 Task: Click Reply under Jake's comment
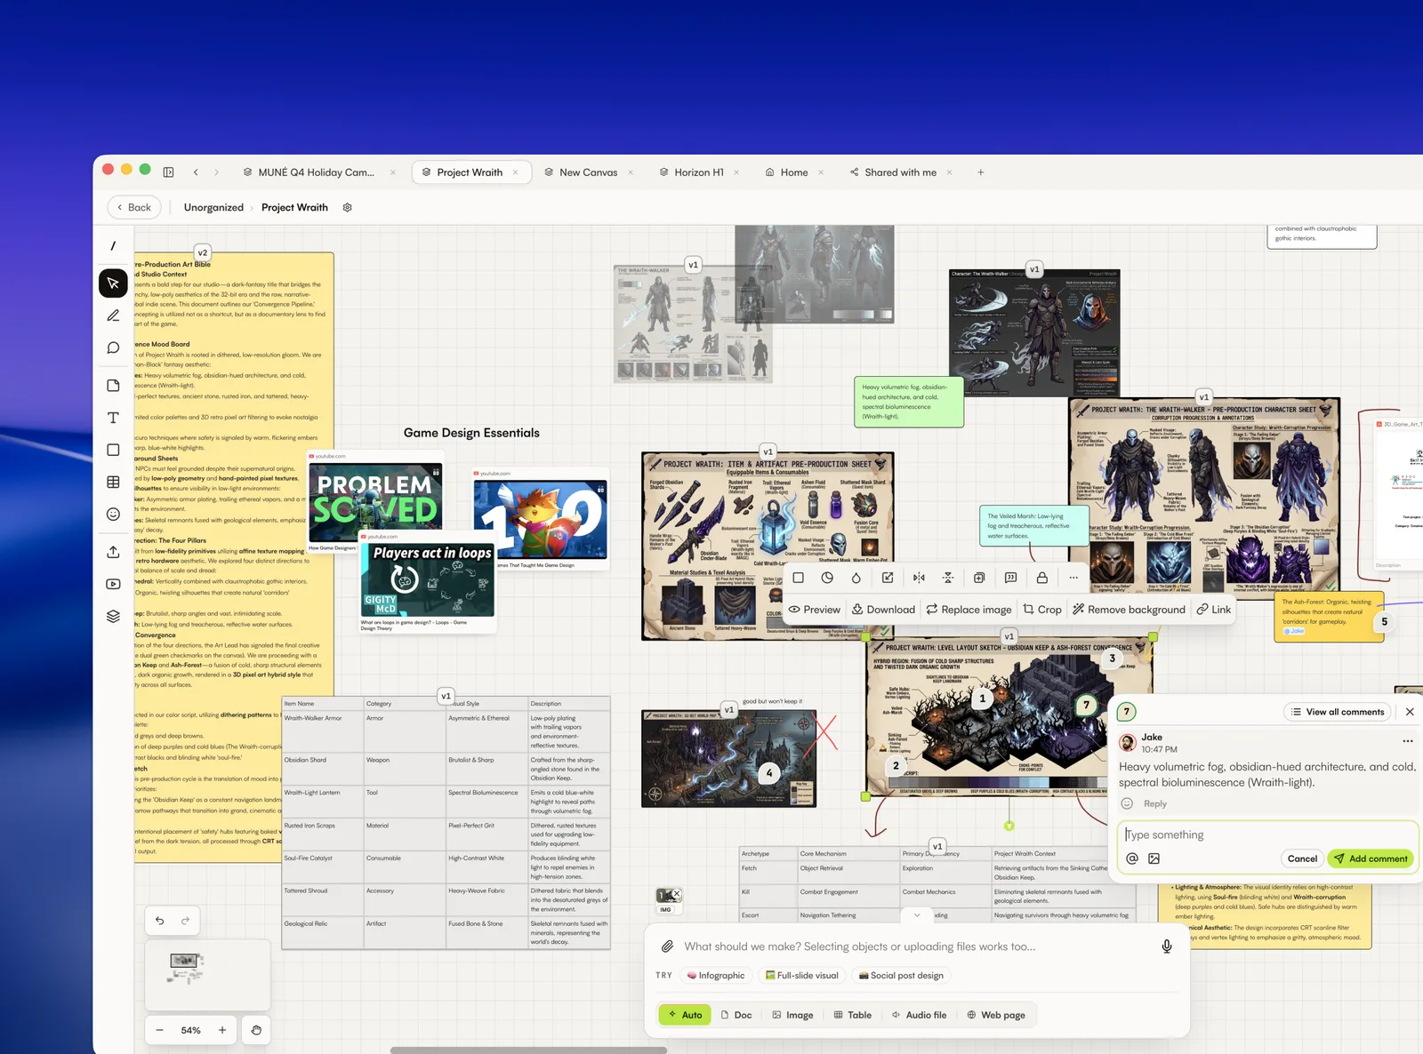coord(1155,803)
